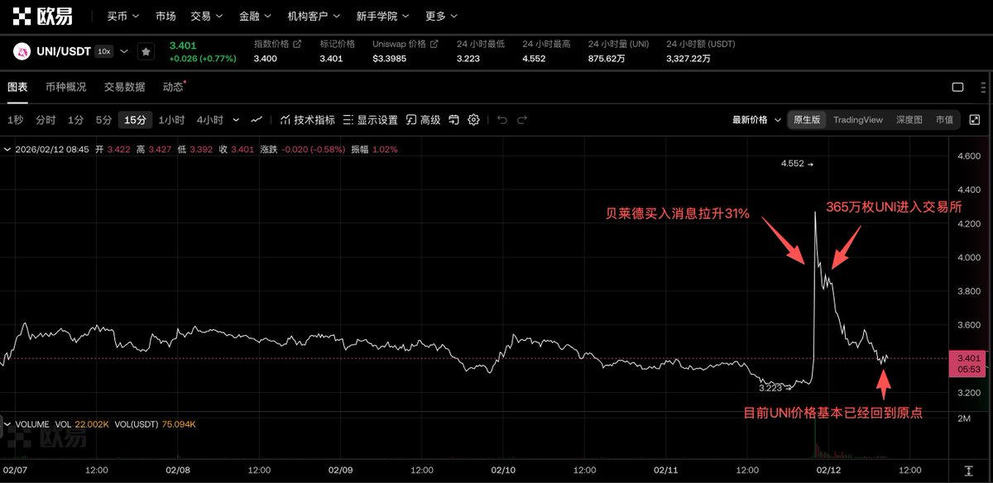Viewport: 993px width, 483px height.
Task: Click the VOL(USDT) 75.094K readout
Action: point(157,424)
